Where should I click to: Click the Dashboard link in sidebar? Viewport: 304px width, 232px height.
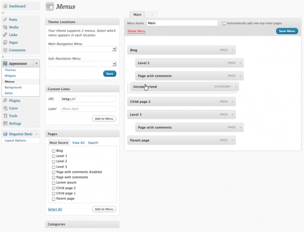pos(17,6)
